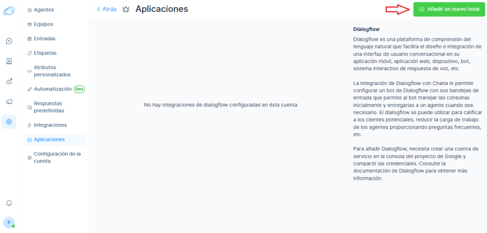Image resolution: width=487 pixels, height=233 pixels.
Task: Click the paragraph starting 'Dialogflow es una plataforma'
Action: point(417,54)
